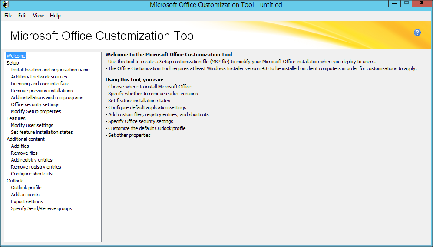Open the Help menu

(55, 16)
